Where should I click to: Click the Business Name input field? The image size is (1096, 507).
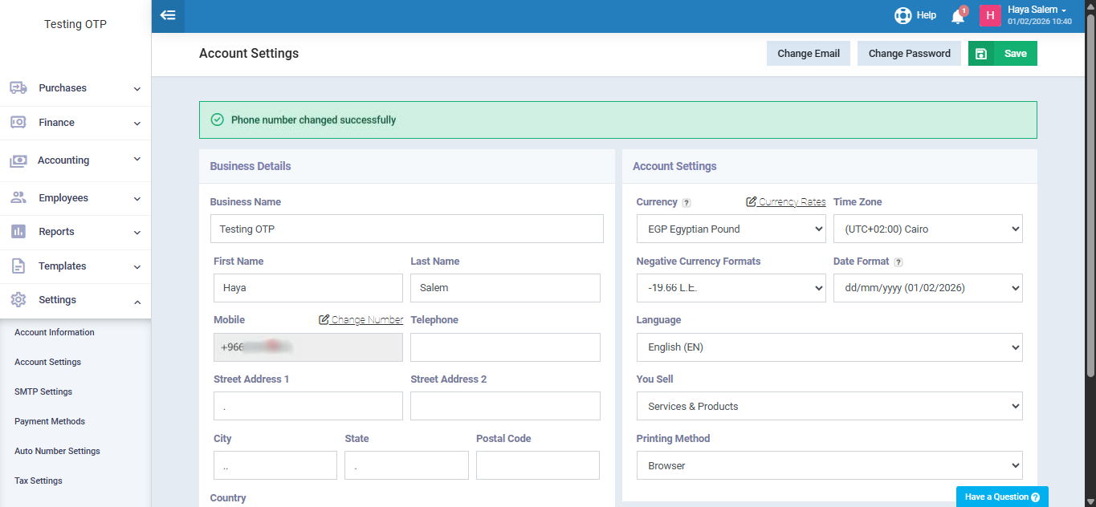[406, 229]
